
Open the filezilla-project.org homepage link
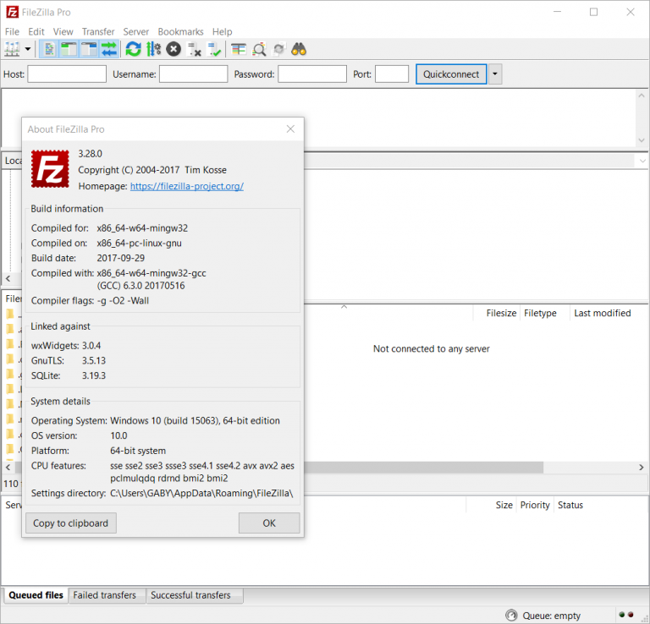(187, 186)
